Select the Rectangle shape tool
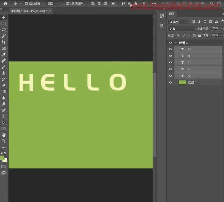This screenshot has height=202, width=224. pos(3,129)
